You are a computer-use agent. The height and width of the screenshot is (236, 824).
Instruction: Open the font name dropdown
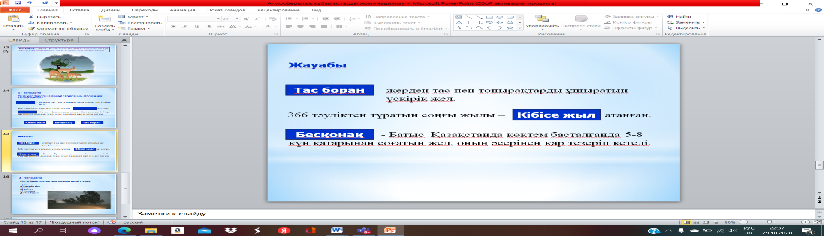[x=218, y=19]
